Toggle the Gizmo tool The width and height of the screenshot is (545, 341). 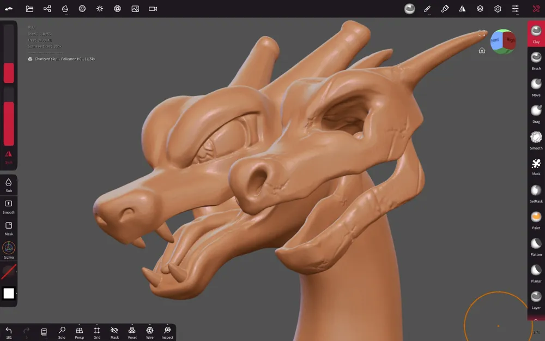[x=9, y=250]
